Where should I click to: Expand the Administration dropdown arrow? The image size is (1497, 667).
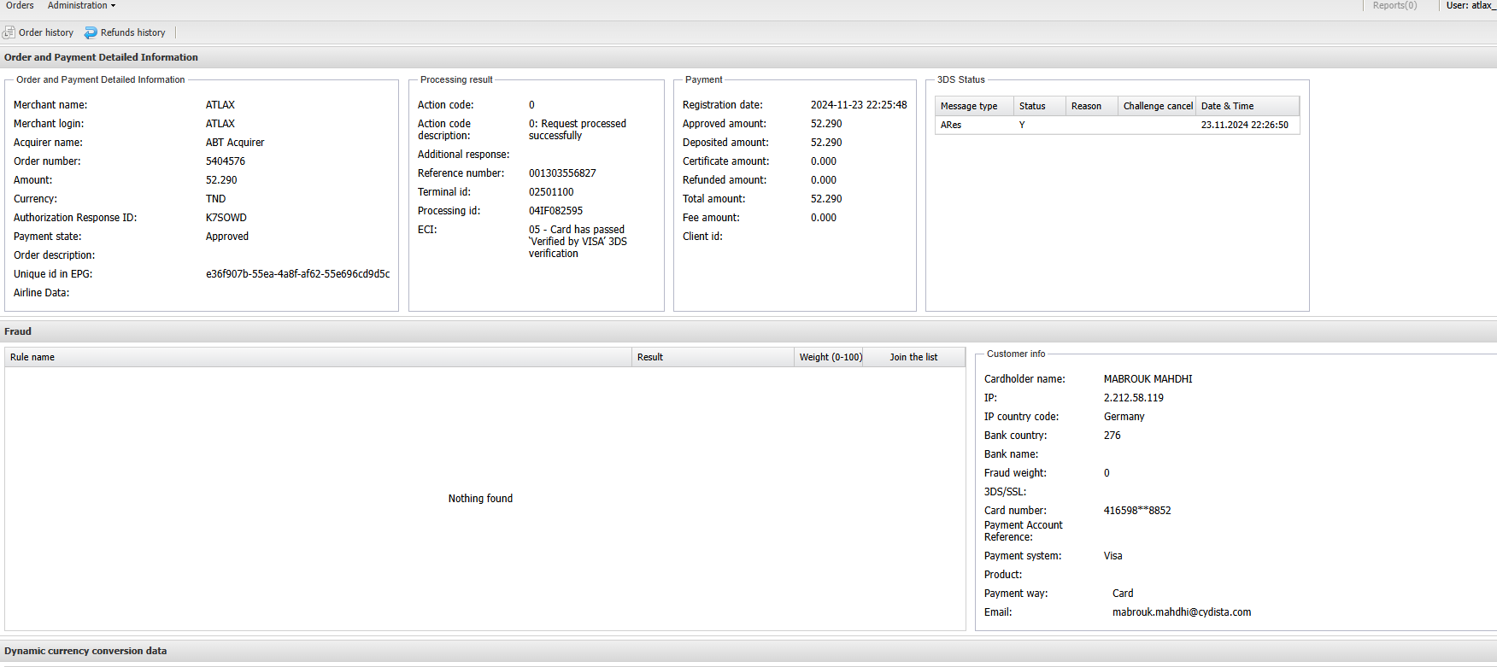click(x=113, y=6)
